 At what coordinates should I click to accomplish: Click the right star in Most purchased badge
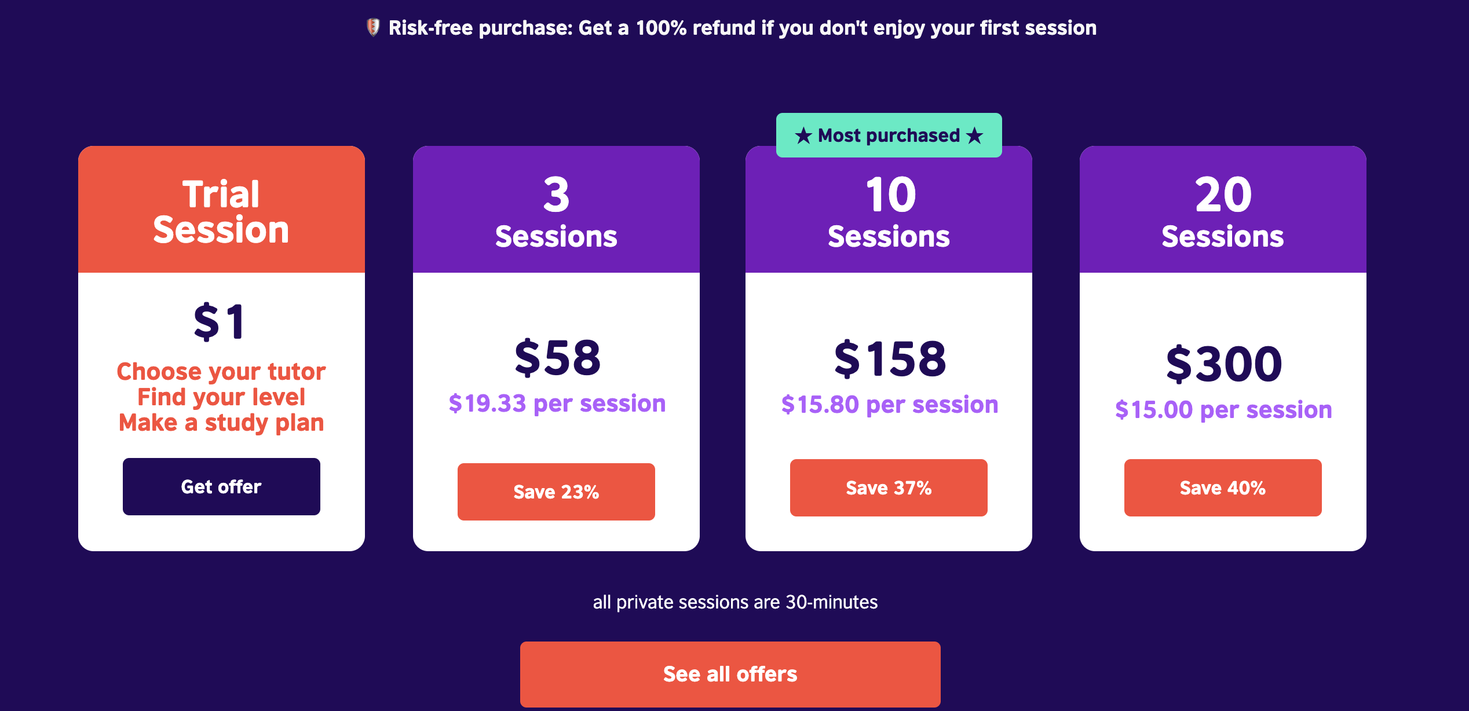click(975, 135)
